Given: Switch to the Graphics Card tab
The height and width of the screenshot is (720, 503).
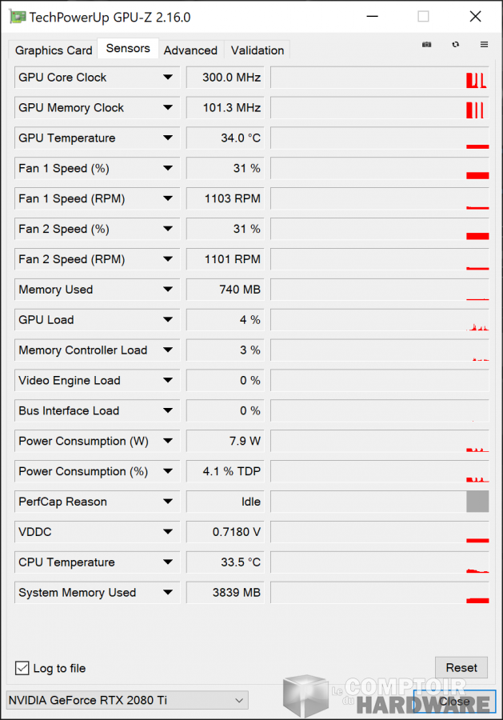Looking at the screenshot, I should (52, 50).
